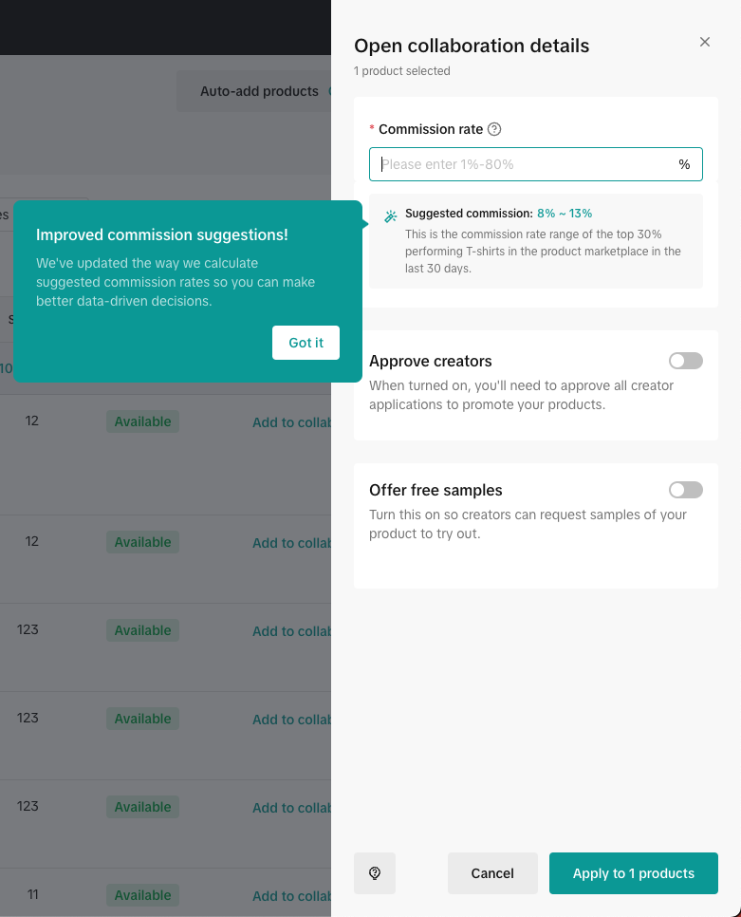Click Add to collab link in last row
The height and width of the screenshot is (917, 741).
290,896
